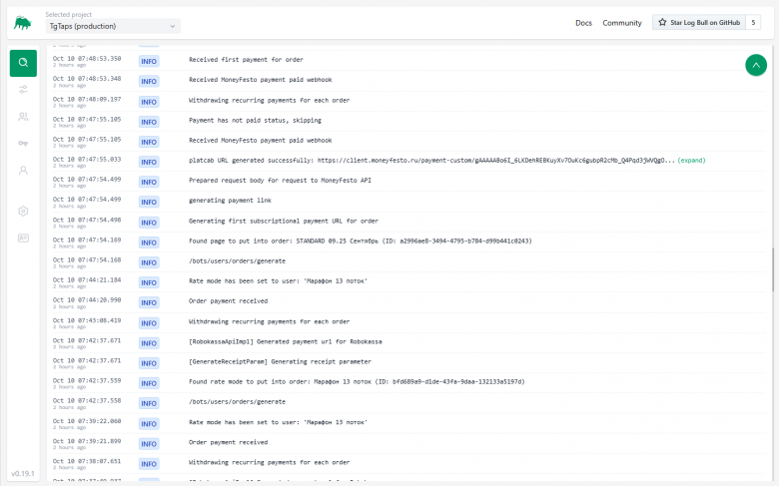This screenshot has height=486, width=779.
Task: Open the TgTaps (production) project dropdown
Action: 113,26
